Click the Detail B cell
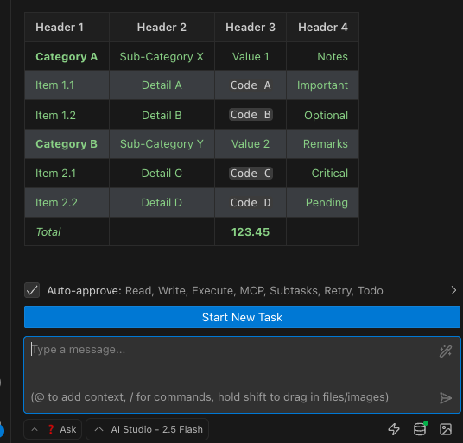The width and height of the screenshot is (463, 443). [162, 116]
